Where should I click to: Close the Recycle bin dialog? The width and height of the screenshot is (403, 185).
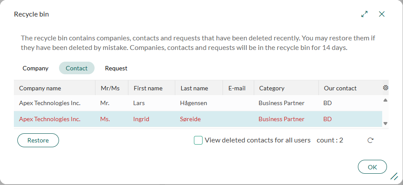[382, 14]
